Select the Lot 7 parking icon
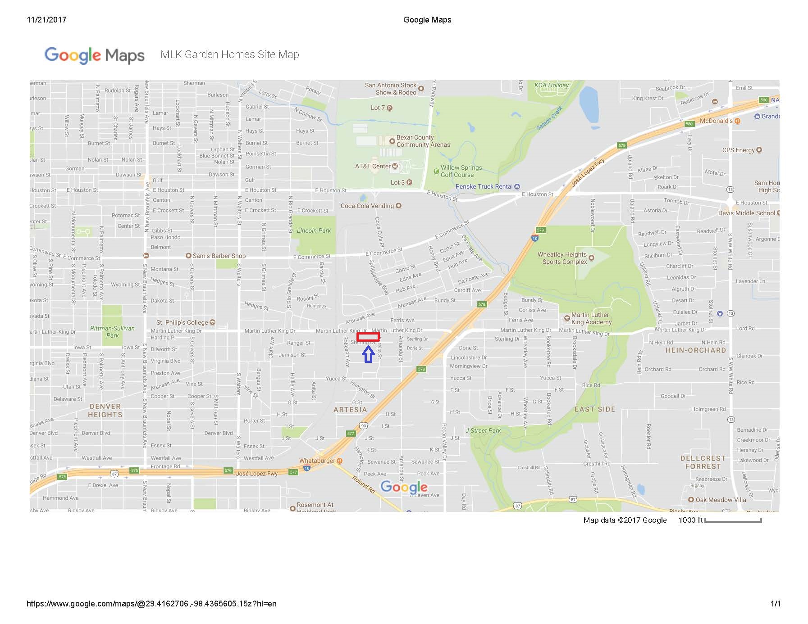This screenshot has height=624, width=808. click(390, 108)
